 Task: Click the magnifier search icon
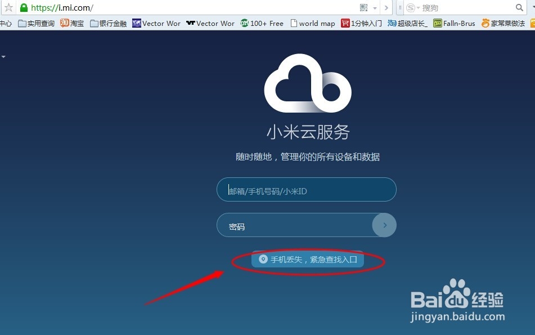519,7
